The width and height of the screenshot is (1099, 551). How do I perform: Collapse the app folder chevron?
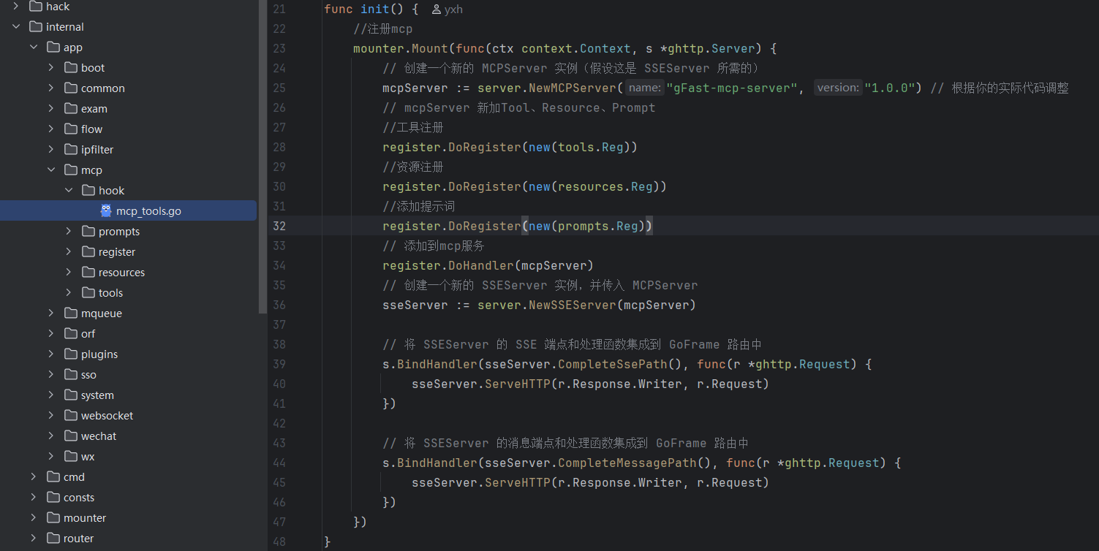click(34, 47)
